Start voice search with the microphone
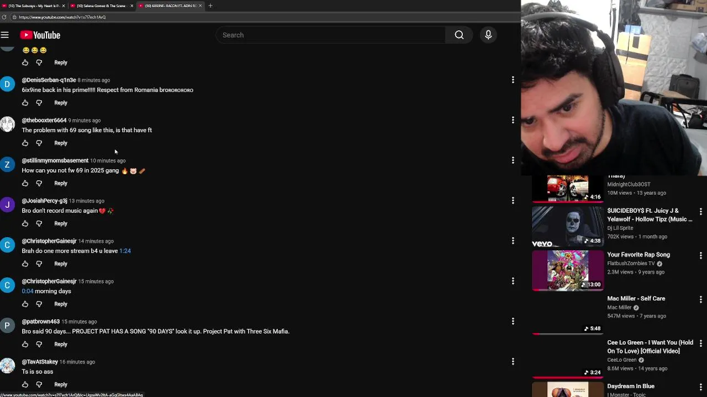This screenshot has width=707, height=397. pos(488,35)
